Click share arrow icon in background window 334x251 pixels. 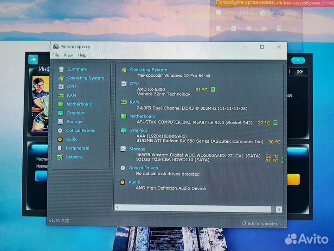33,59
